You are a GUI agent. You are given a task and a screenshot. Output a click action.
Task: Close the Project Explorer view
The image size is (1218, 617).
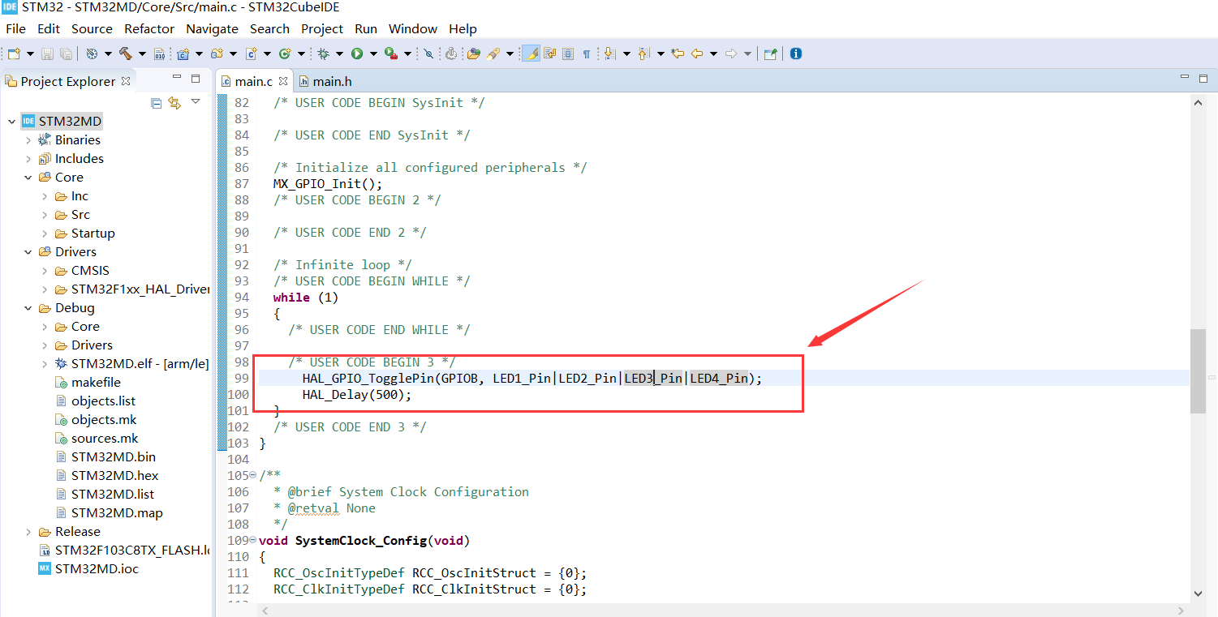click(126, 81)
